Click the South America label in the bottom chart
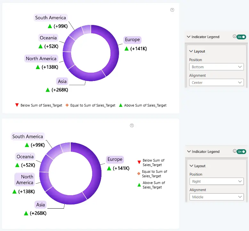Image resolution: width=249 pixels, height=231 pixels. coord(28,137)
